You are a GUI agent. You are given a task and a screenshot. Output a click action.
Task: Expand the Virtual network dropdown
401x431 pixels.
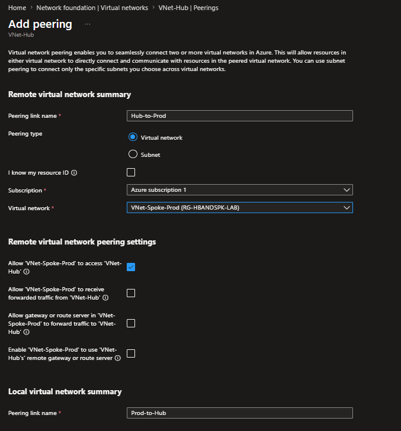point(240,208)
